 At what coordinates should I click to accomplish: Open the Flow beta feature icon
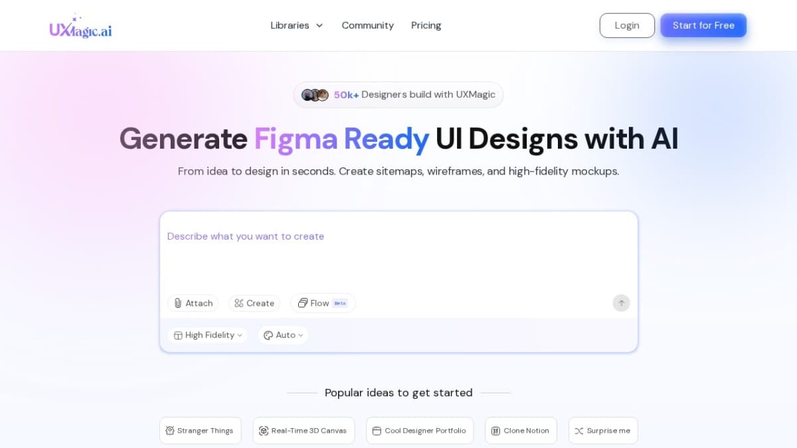pyautogui.click(x=304, y=303)
